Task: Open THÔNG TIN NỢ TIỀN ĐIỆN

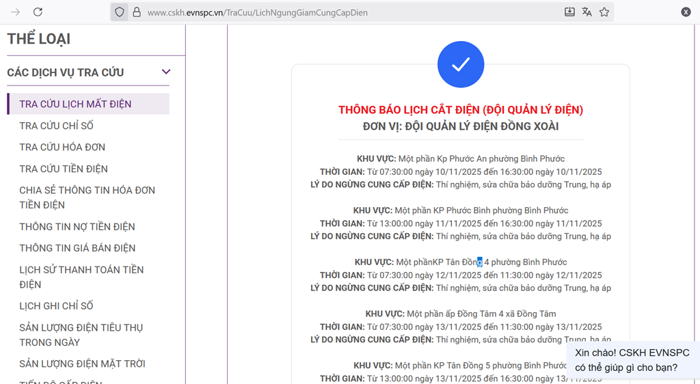Action: pos(77,226)
